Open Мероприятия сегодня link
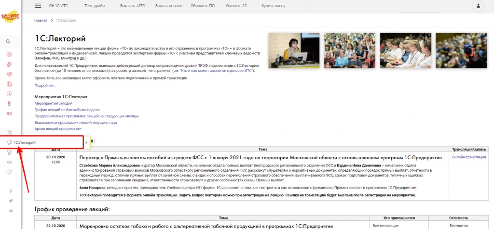The width and height of the screenshot is (494, 229). point(53,103)
